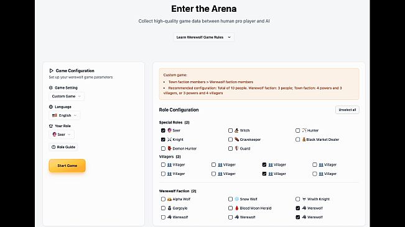Uncheck the Knight special role

(163, 140)
